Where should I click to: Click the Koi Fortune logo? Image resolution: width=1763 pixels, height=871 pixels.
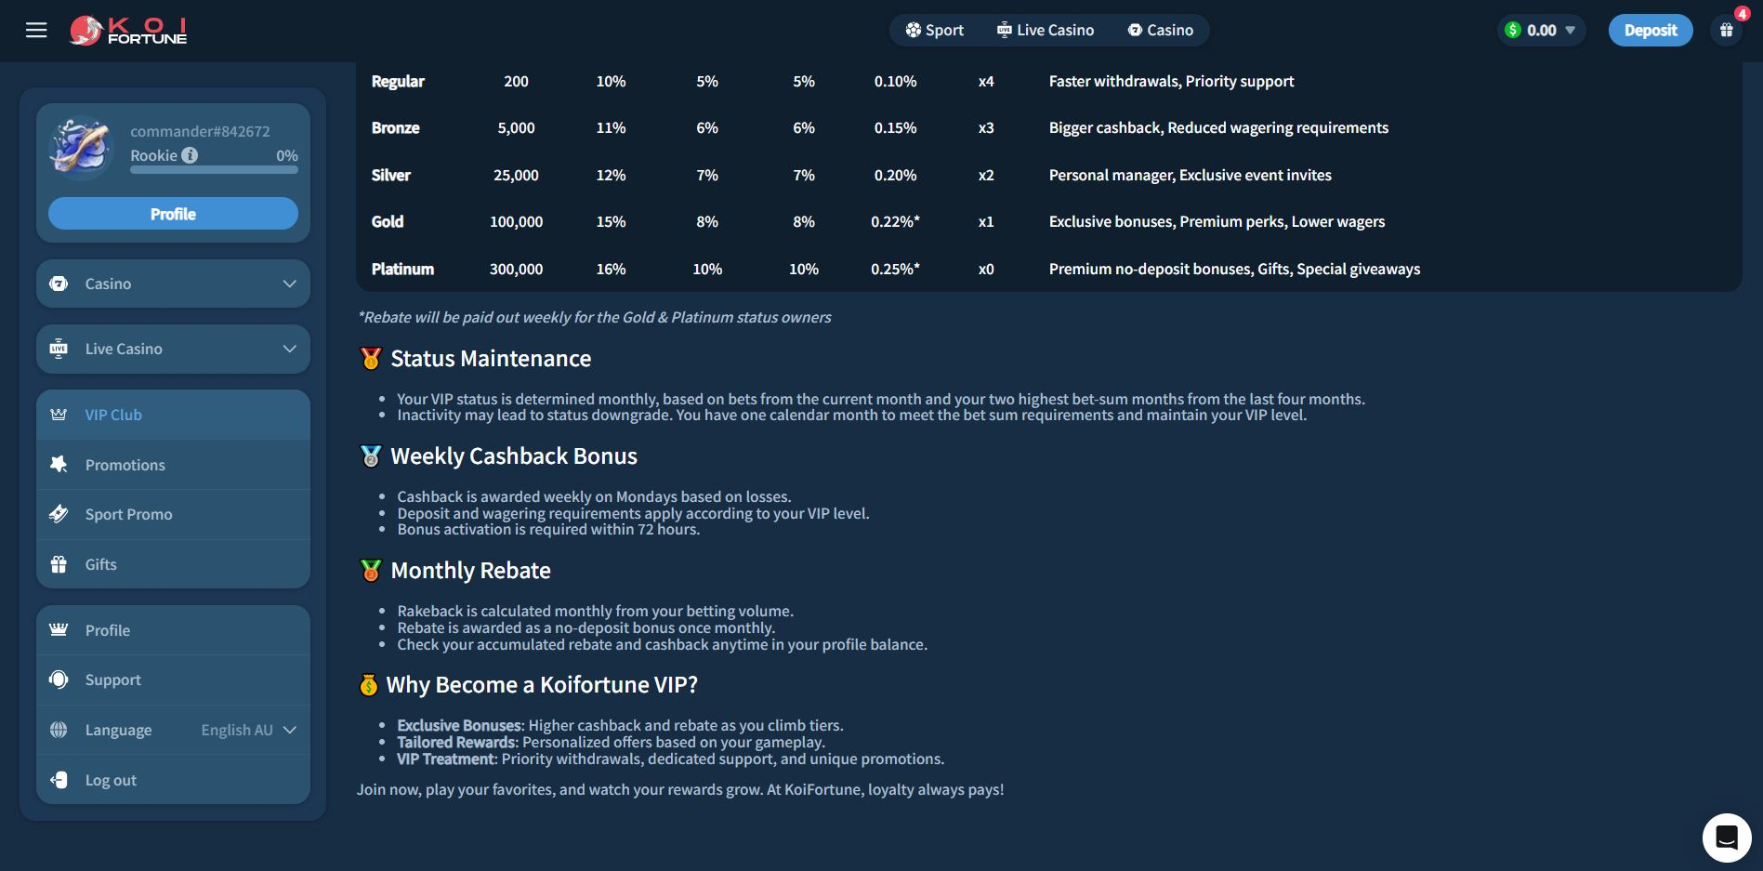point(128,31)
